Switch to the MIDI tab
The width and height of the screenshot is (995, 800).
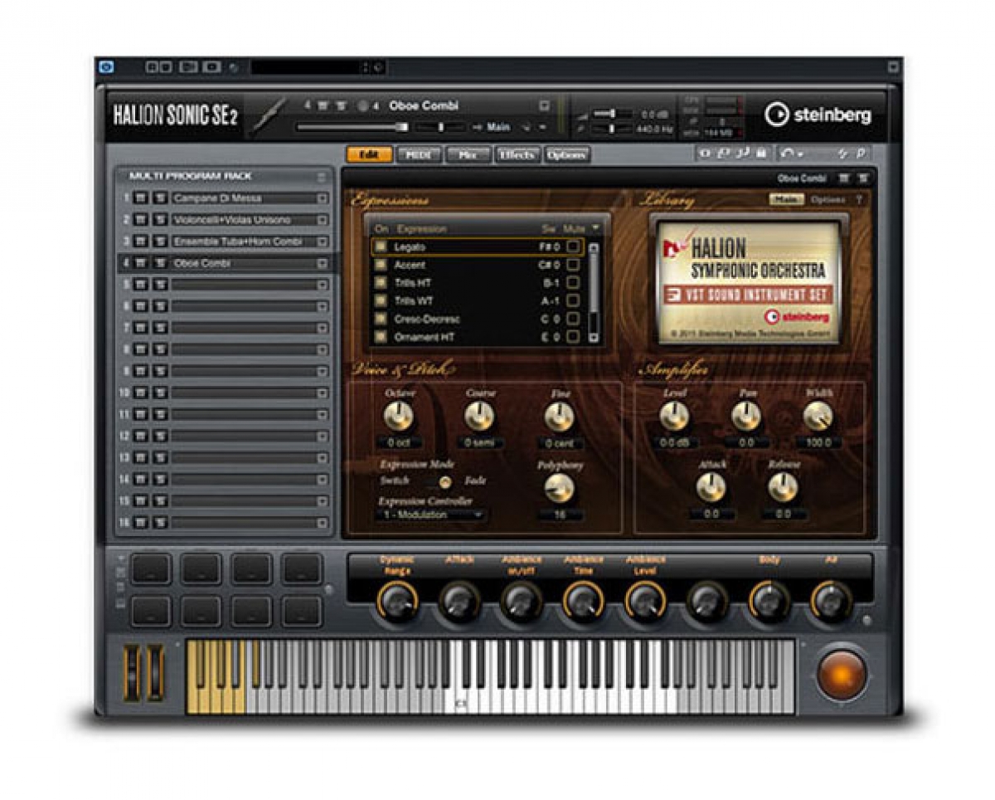(419, 154)
